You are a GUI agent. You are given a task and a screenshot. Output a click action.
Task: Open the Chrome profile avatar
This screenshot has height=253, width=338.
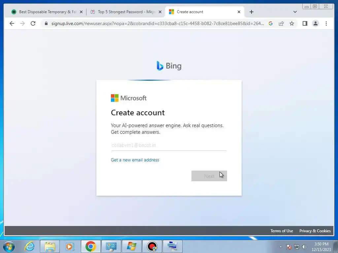pyautogui.click(x=315, y=23)
